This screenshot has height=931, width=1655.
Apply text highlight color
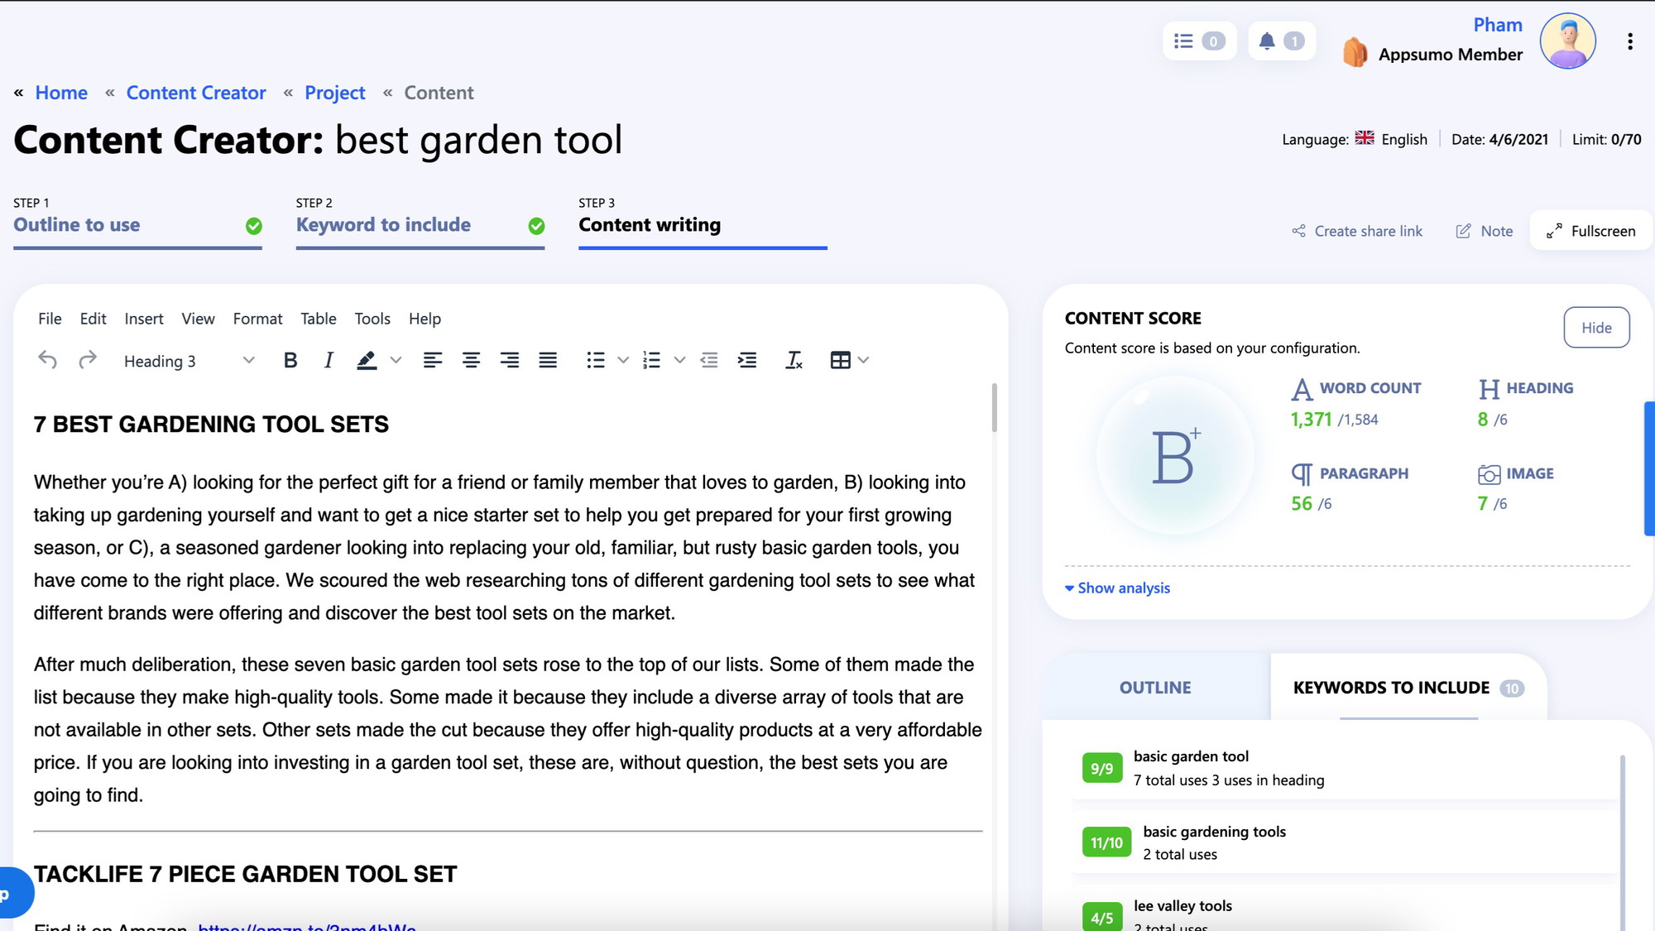[367, 360]
